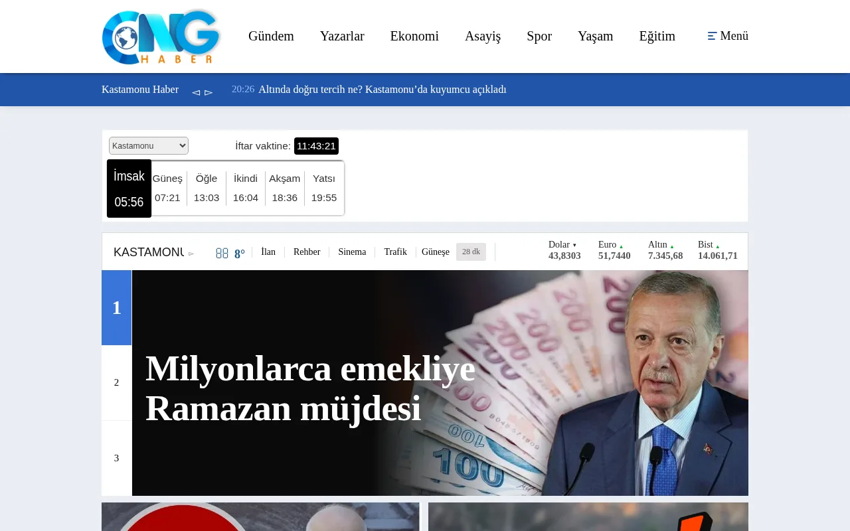The width and height of the screenshot is (850, 531).
Task: Select the İmsak prayer time panel
Action: (x=129, y=189)
